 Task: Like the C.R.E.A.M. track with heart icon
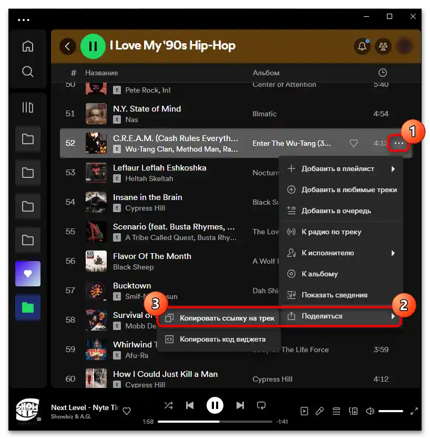[x=354, y=143]
